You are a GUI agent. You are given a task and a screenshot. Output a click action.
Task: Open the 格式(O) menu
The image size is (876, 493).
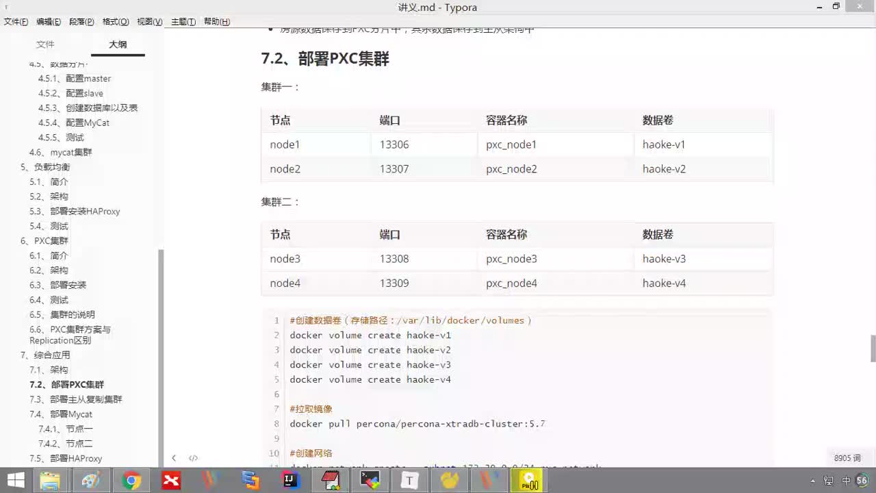point(116,22)
